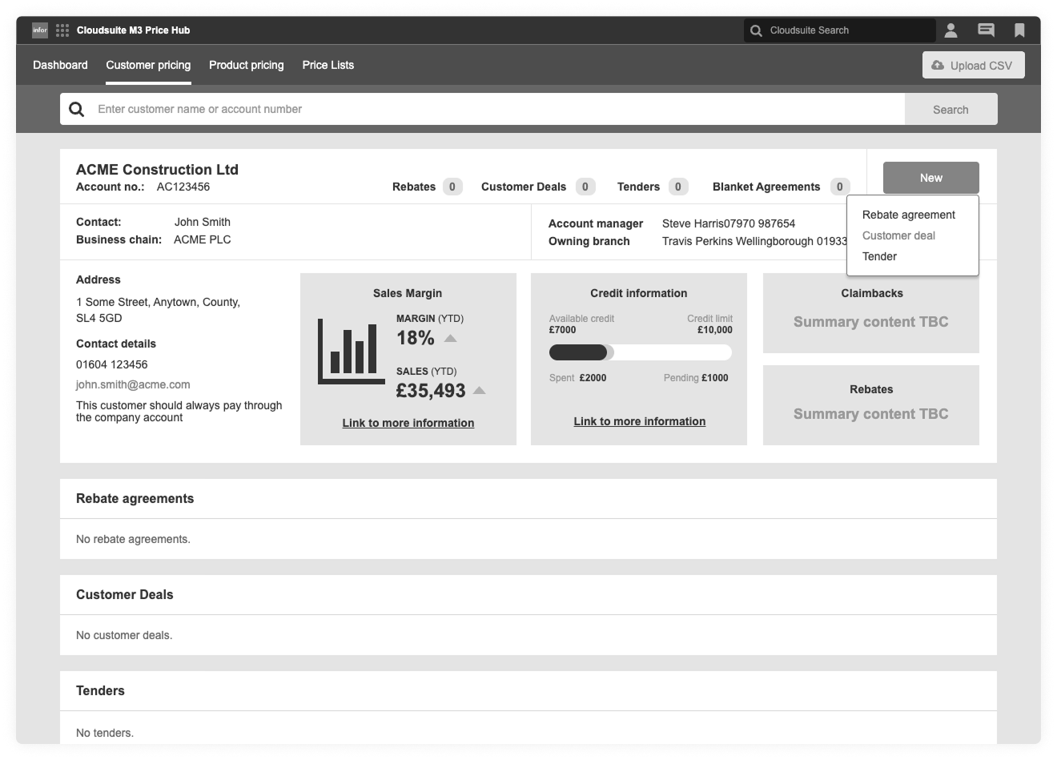Choose Rebate agreement from New menu

[909, 215]
